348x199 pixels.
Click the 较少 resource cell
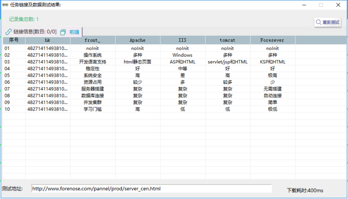tap(137, 82)
